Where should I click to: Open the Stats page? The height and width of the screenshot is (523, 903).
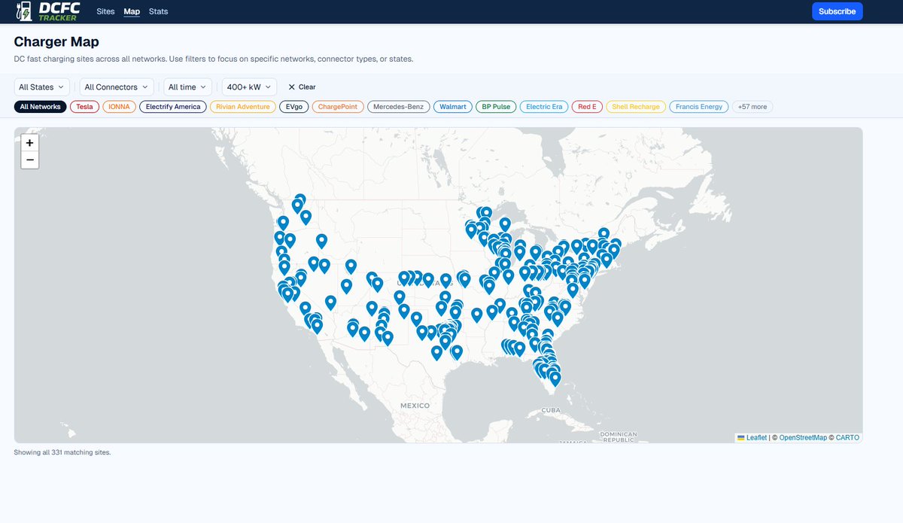[158, 11]
